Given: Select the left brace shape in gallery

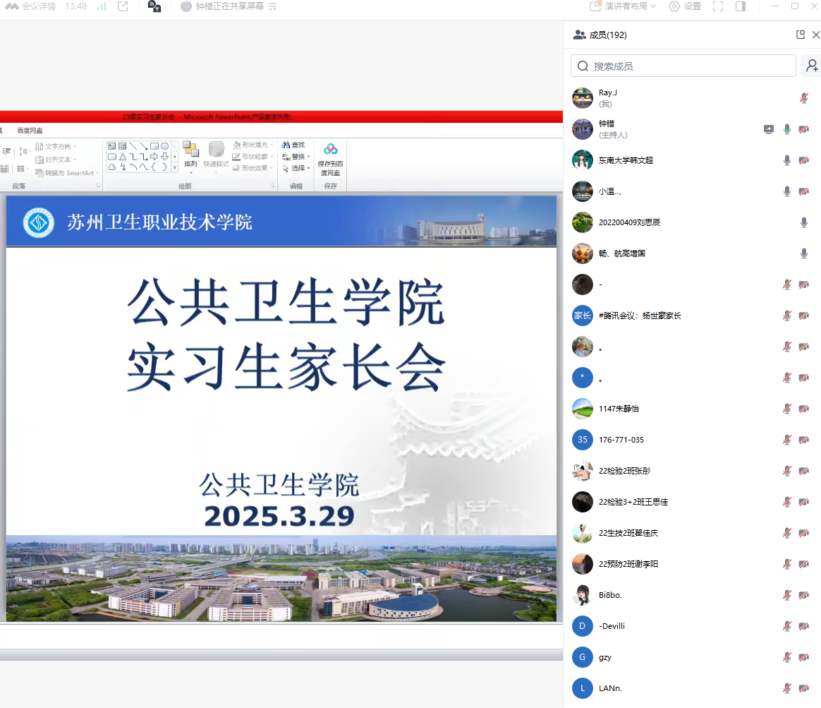Looking at the screenshot, I should click(154, 167).
